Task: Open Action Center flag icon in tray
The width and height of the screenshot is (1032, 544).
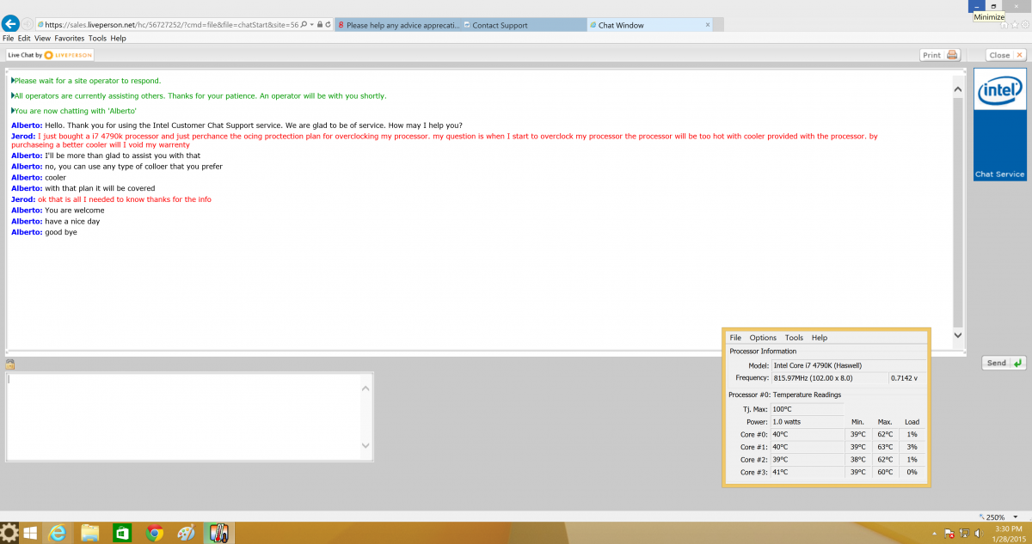Action: tap(948, 533)
